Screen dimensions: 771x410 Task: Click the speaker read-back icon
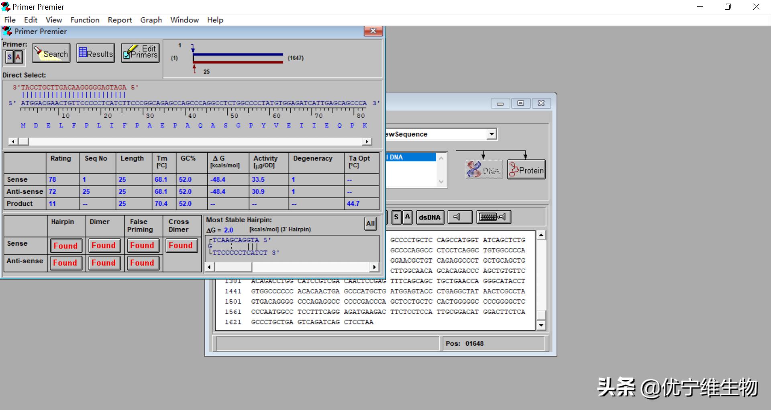(x=460, y=217)
